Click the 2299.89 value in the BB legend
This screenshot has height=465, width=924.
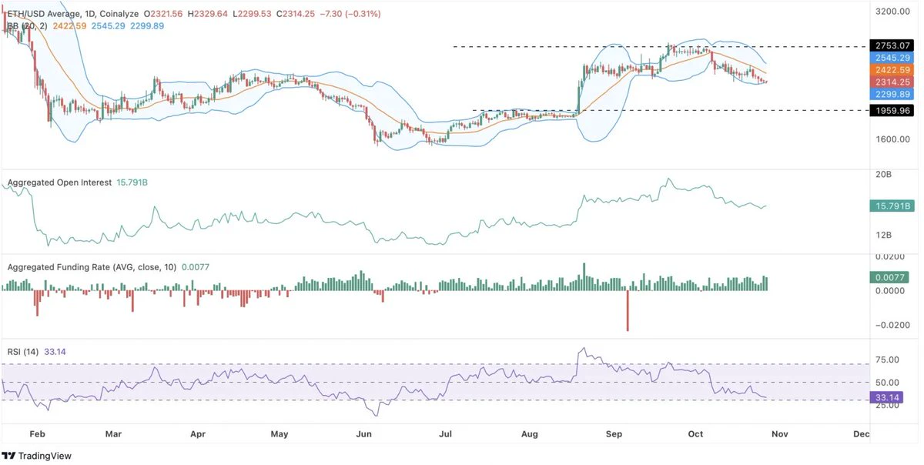click(146, 26)
